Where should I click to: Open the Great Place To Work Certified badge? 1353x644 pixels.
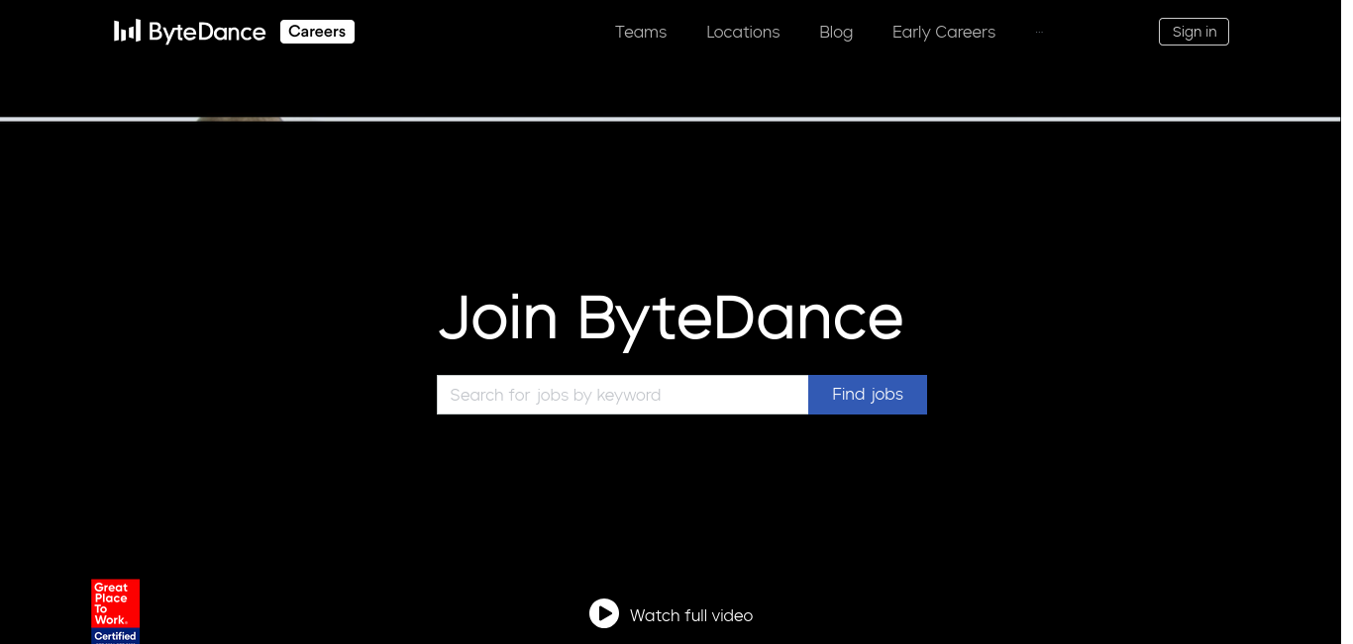[x=116, y=611]
